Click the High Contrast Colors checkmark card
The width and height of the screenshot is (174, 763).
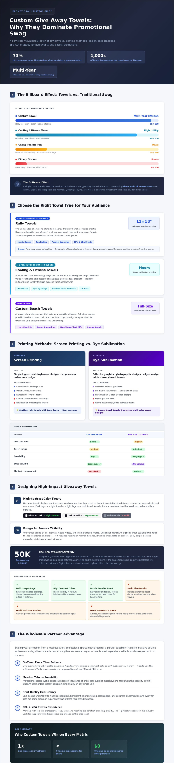point(68,590)
